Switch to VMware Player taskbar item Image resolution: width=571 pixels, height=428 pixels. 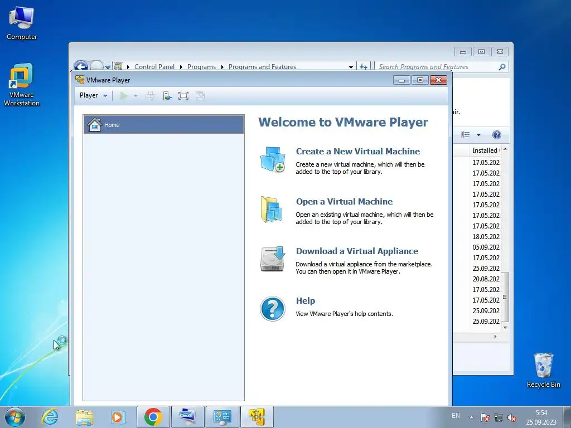point(257,417)
